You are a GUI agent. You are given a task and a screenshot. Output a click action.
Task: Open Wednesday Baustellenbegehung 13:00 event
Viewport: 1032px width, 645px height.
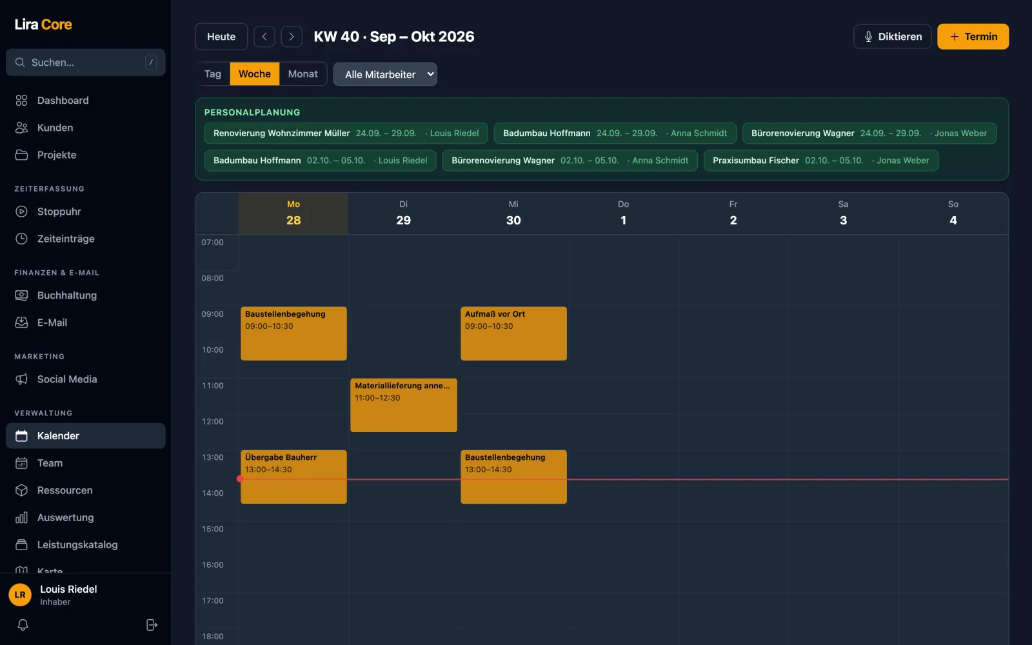coord(513,477)
